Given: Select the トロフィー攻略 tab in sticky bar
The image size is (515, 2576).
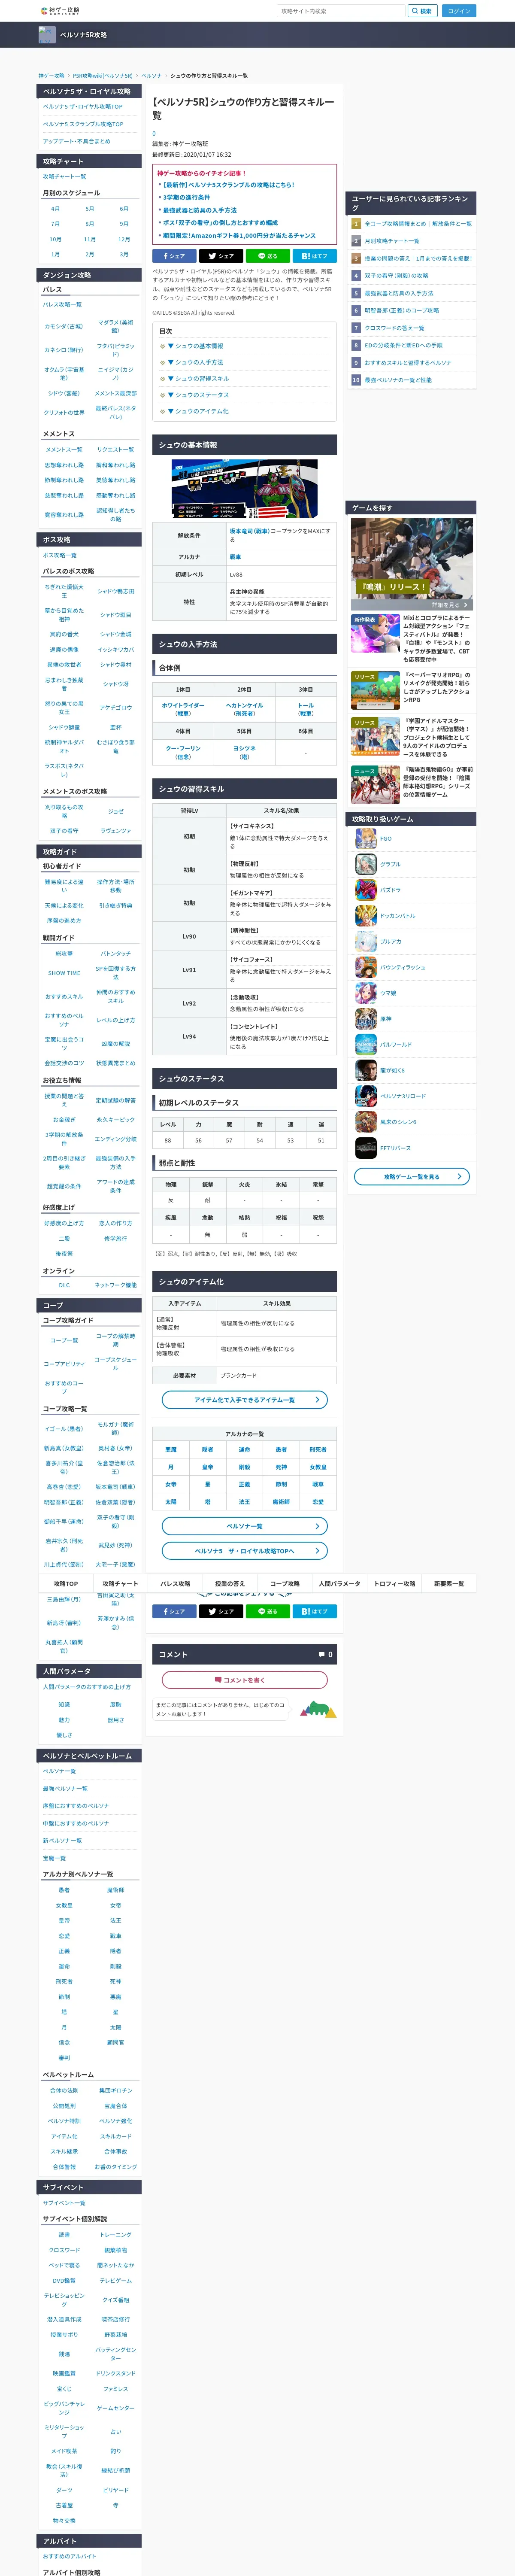Looking at the screenshot, I should [x=394, y=1584].
